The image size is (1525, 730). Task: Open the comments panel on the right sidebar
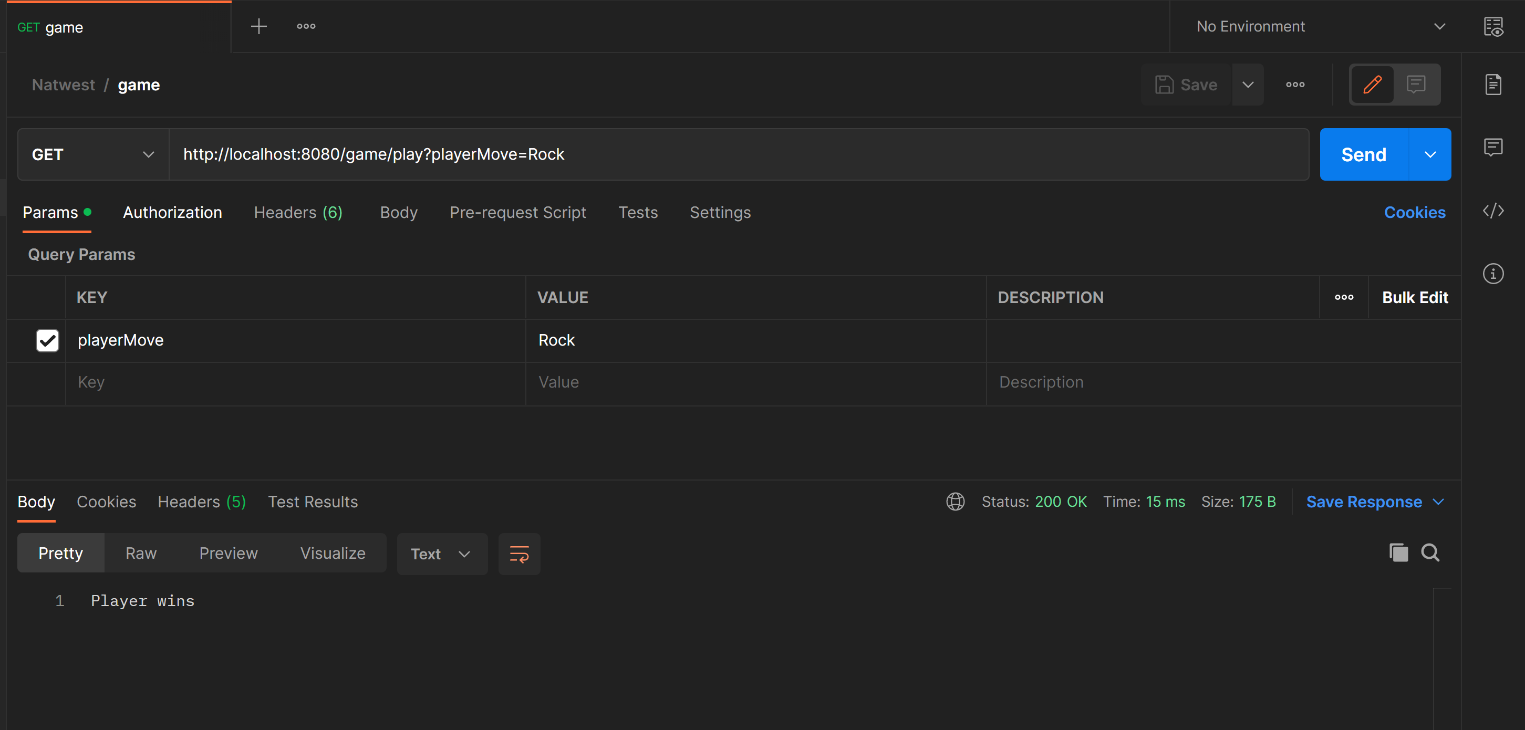pos(1493,147)
